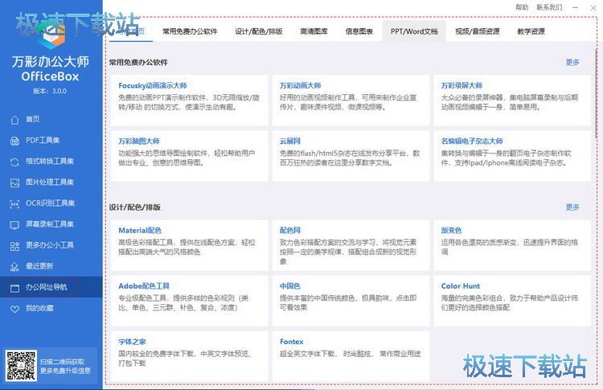
Task: Open the 字体之家 link
Action: tap(133, 342)
